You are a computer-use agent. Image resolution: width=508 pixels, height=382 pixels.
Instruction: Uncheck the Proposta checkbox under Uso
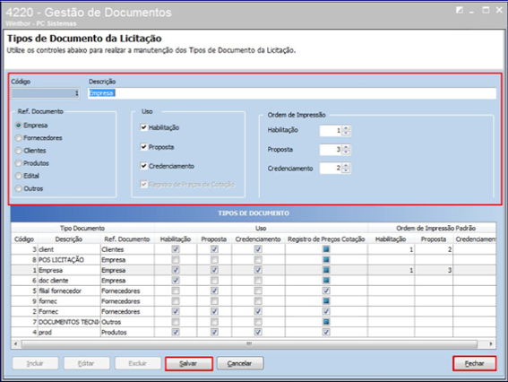point(143,147)
